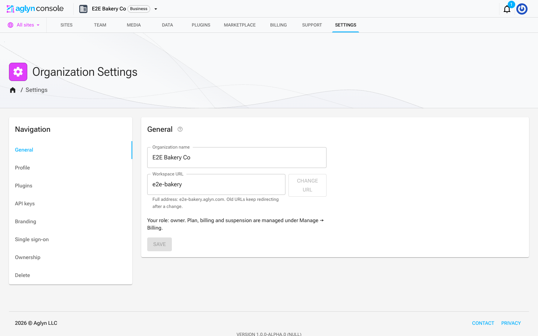Screen dimensions: 538x336
Task: Open the Plugins top tab
Action: pos(201,25)
